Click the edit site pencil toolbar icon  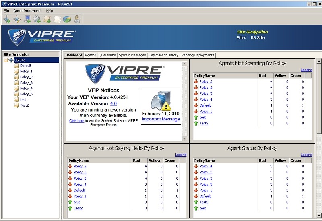[17, 19]
